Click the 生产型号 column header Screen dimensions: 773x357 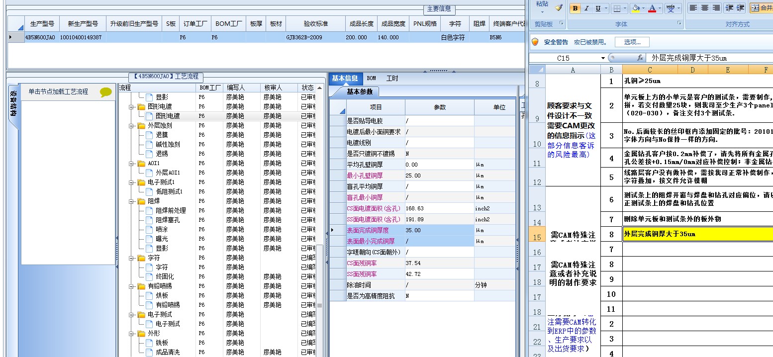point(42,24)
